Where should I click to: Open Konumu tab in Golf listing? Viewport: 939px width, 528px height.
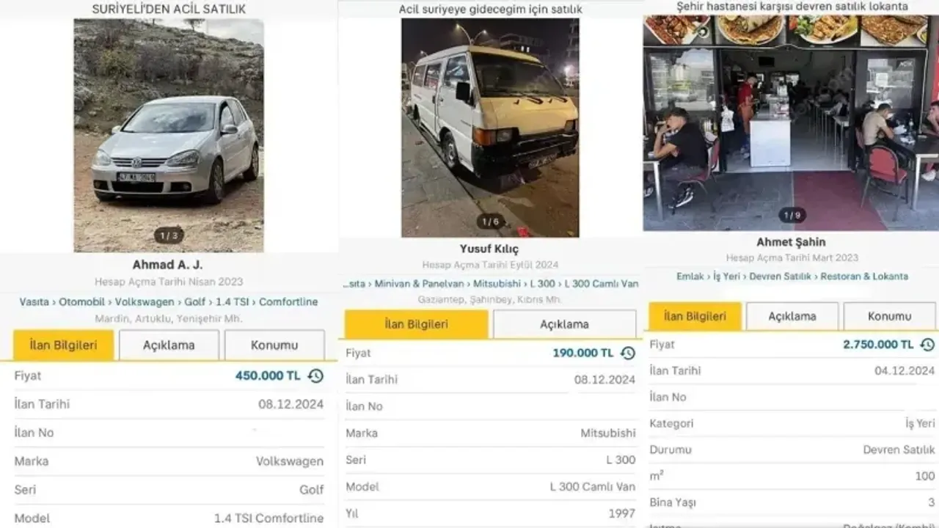(x=274, y=345)
